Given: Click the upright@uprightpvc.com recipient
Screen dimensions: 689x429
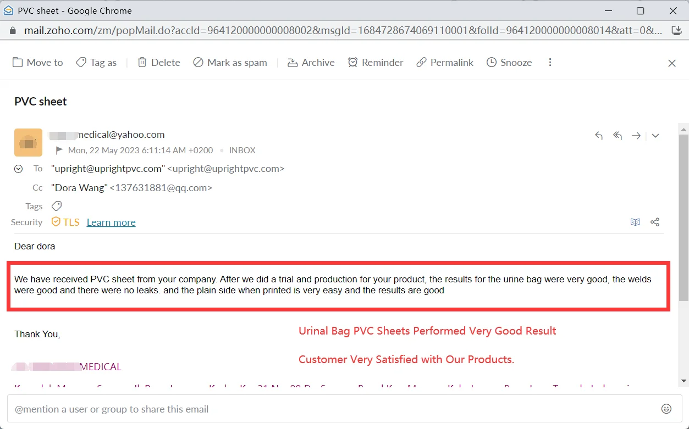Looking at the screenshot, I should 168,169.
